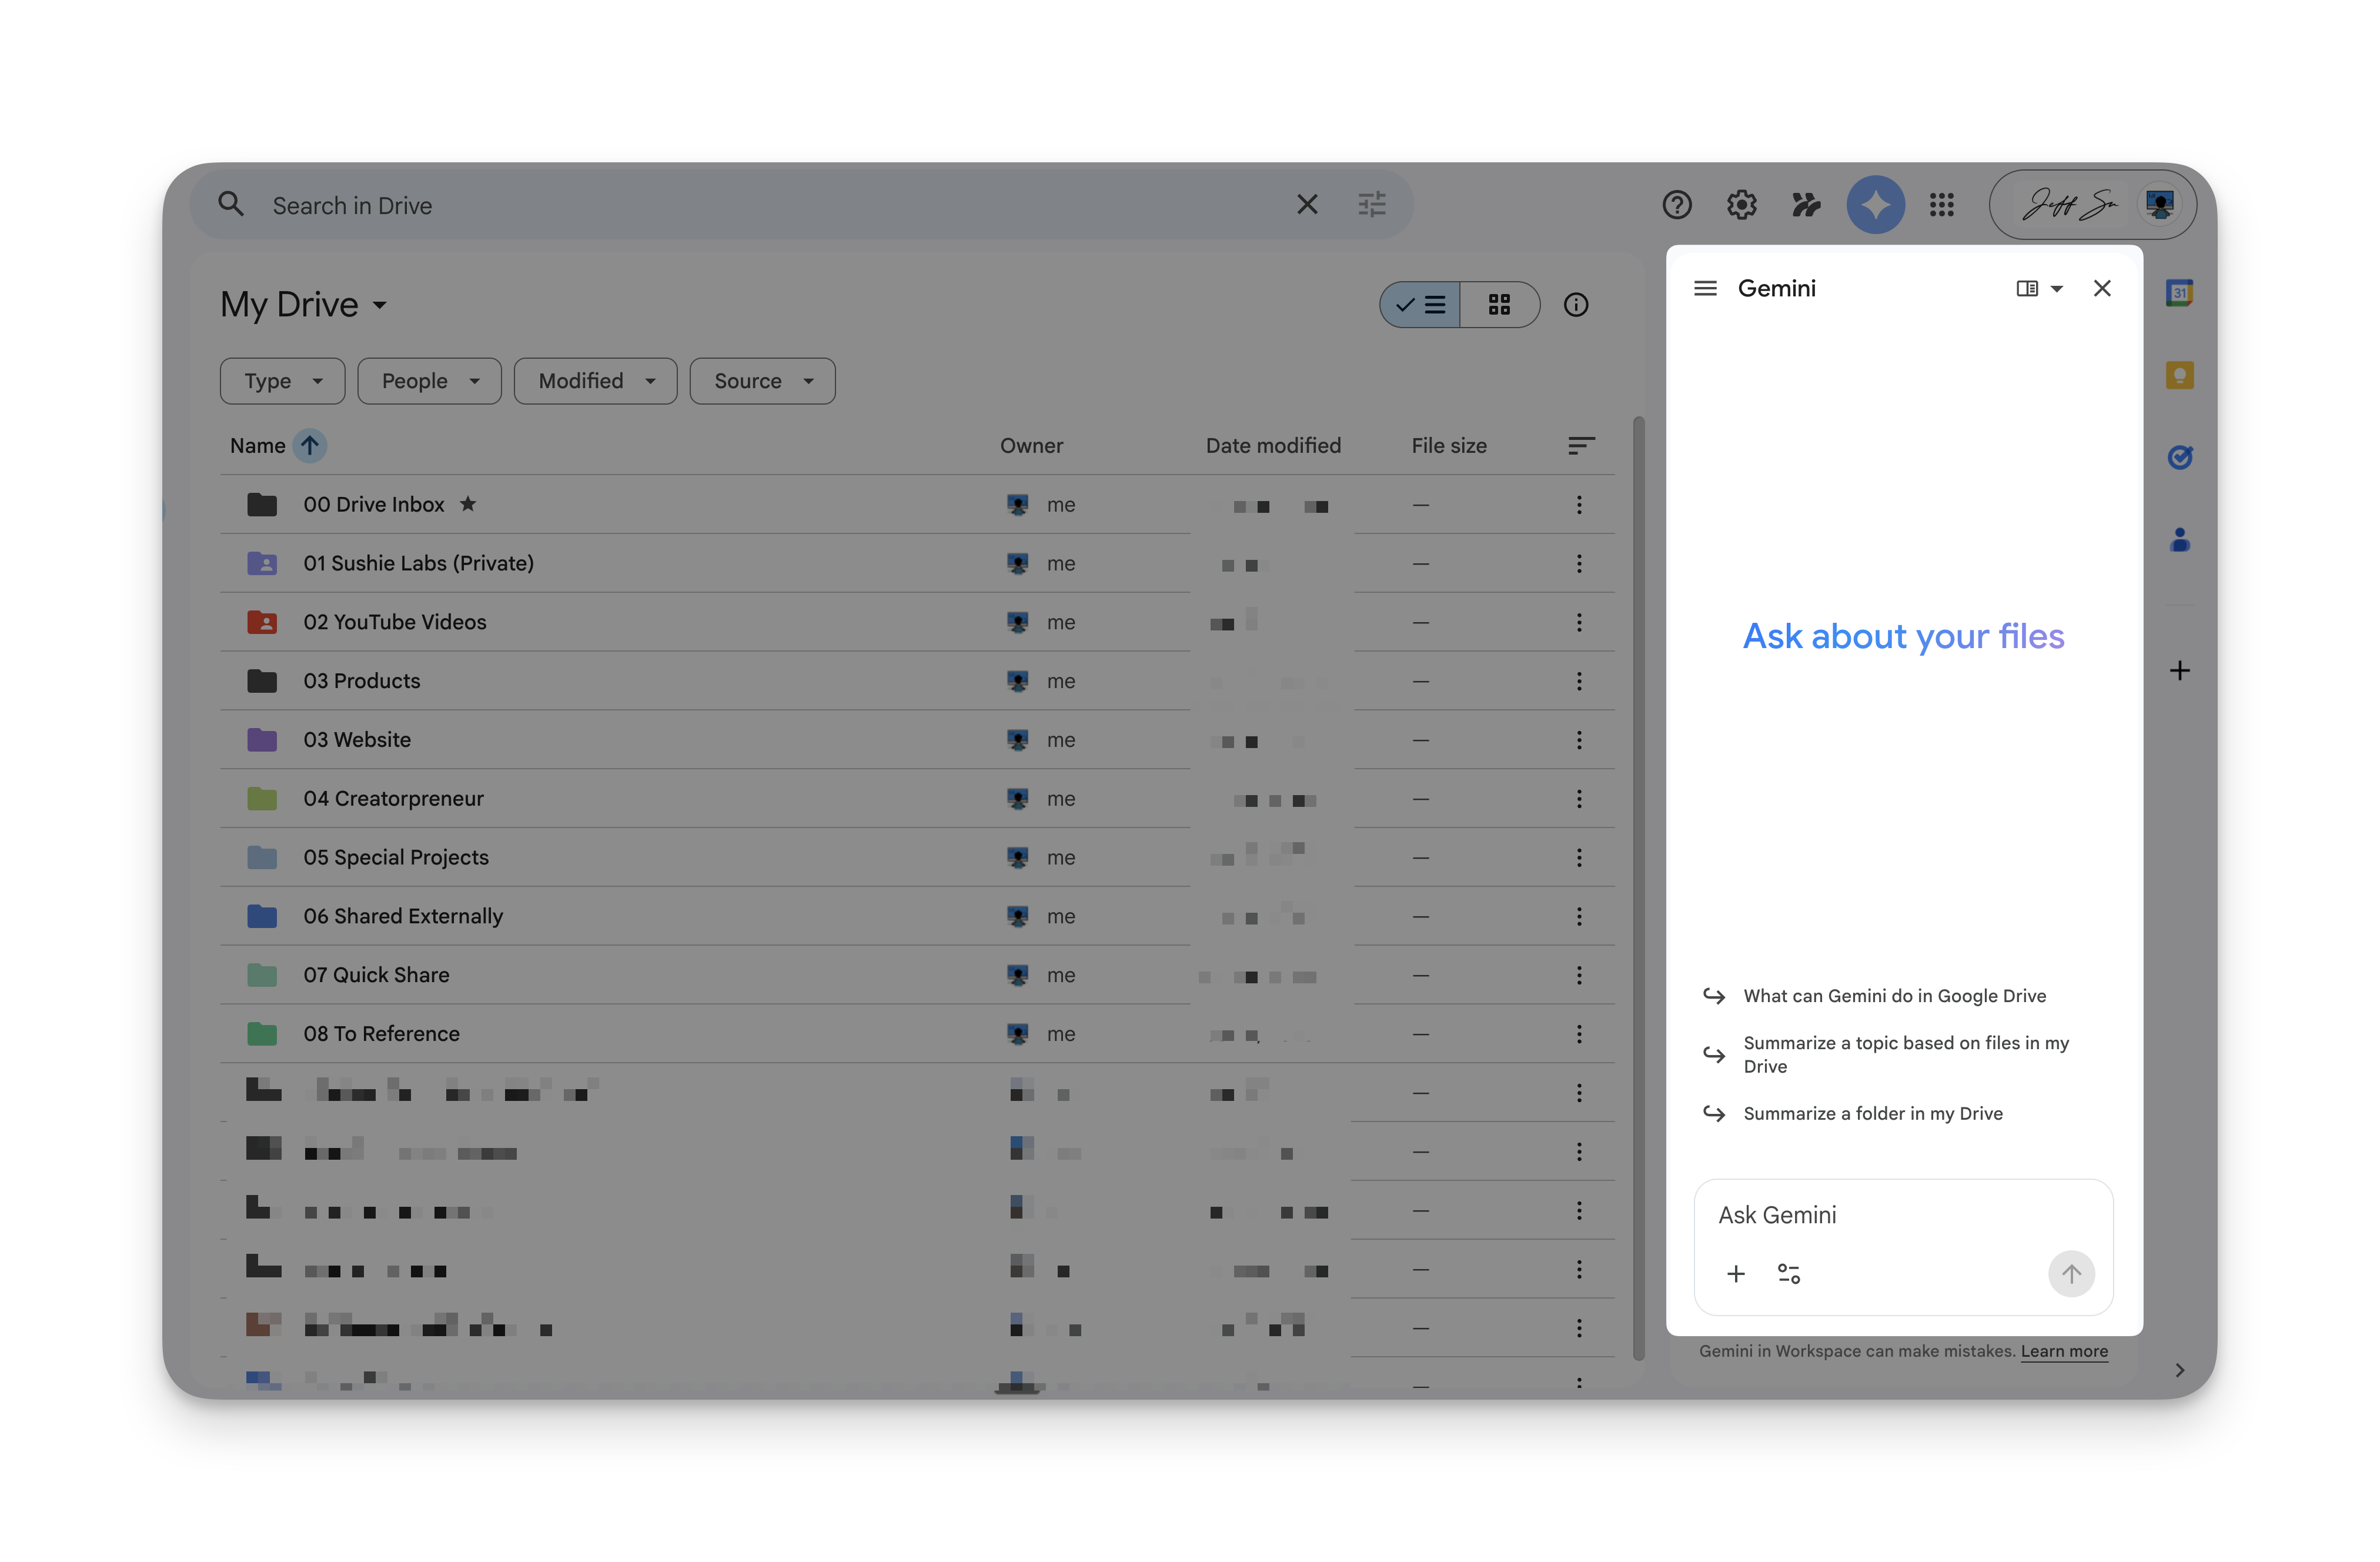Open the Type filter dropdown

pyautogui.click(x=282, y=381)
